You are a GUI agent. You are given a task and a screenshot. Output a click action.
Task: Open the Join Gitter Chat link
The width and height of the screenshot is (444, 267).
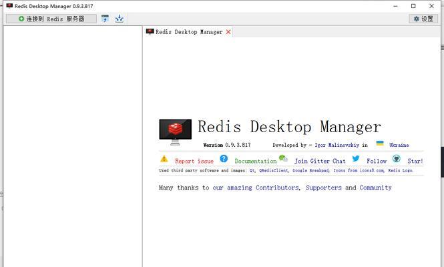[320, 161]
